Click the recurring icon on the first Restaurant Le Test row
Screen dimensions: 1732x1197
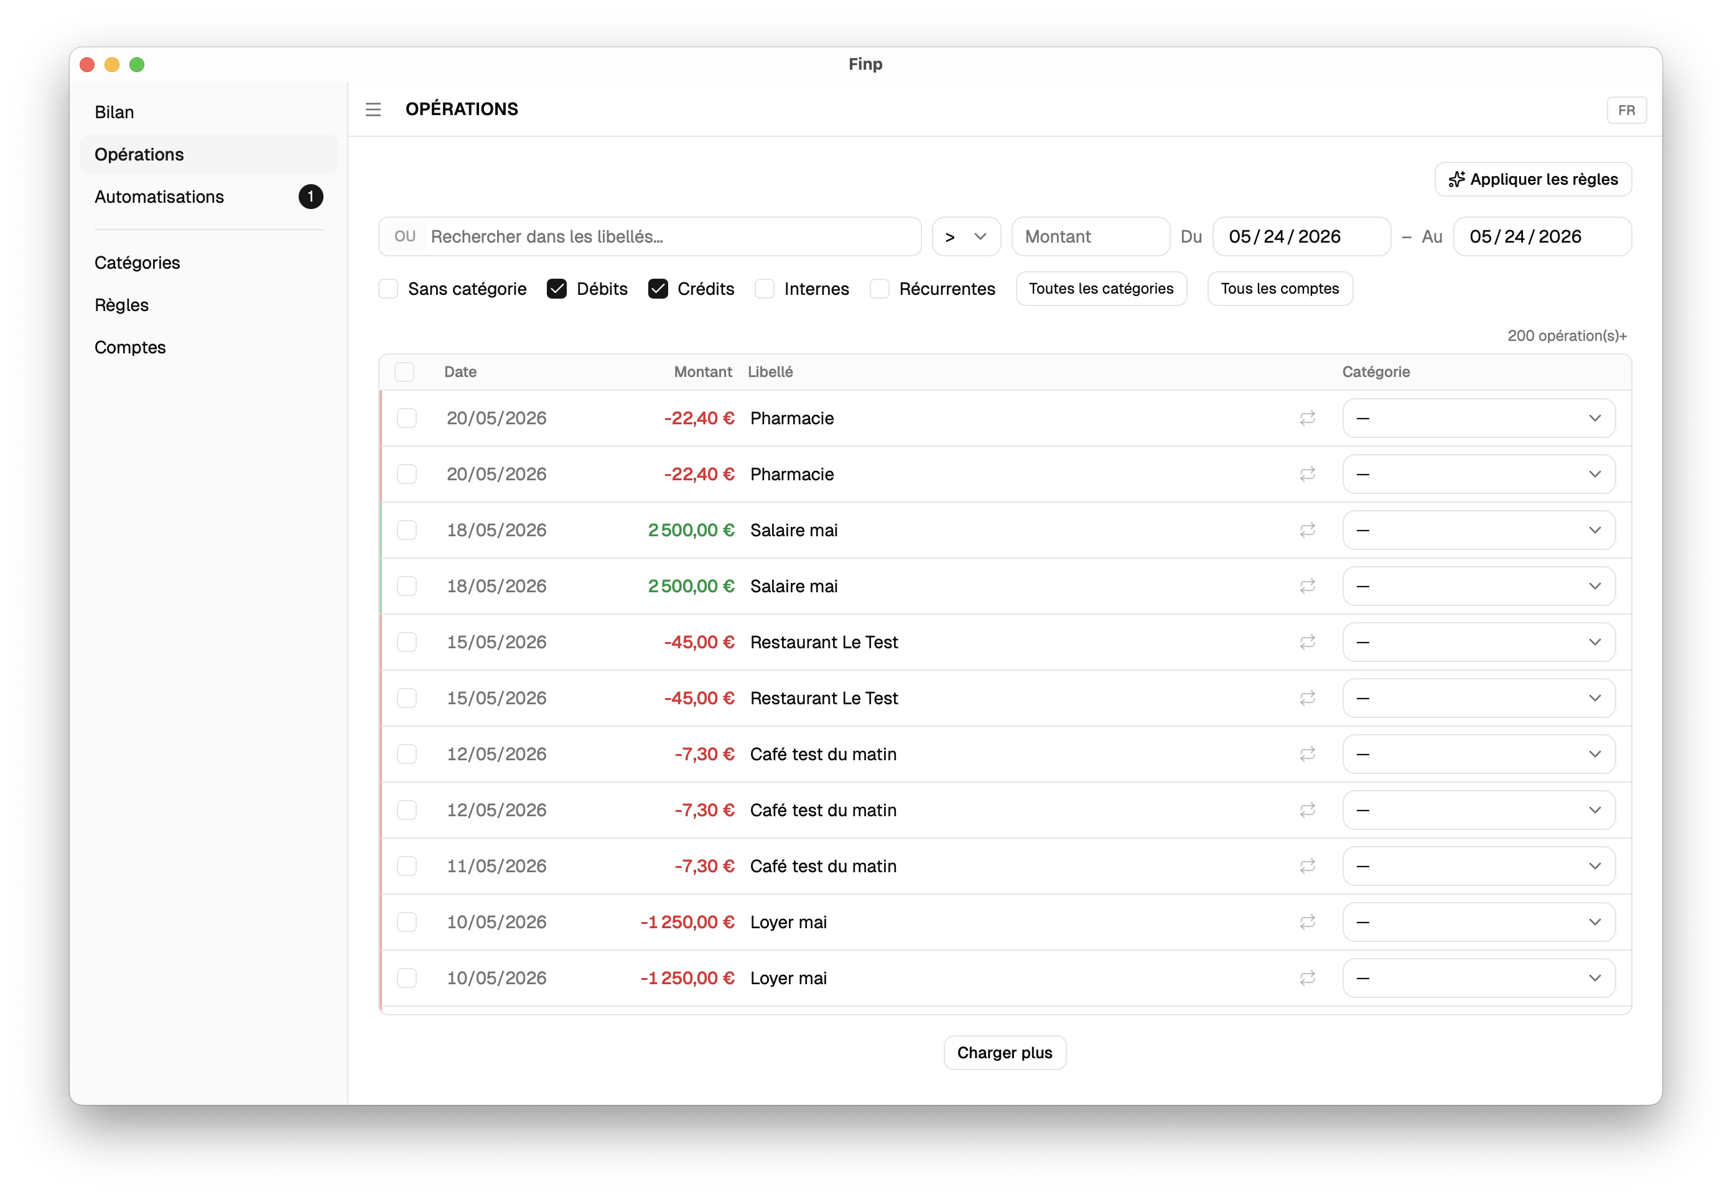[x=1308, y=642]
